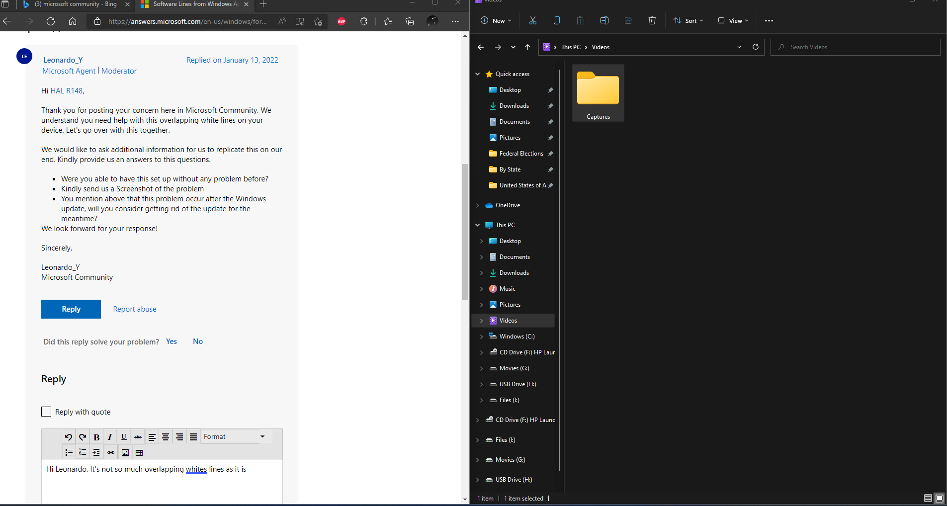This screenshot has height=506, width=947.
Task: Click the Report abuse link
Action: click(135, 309)
